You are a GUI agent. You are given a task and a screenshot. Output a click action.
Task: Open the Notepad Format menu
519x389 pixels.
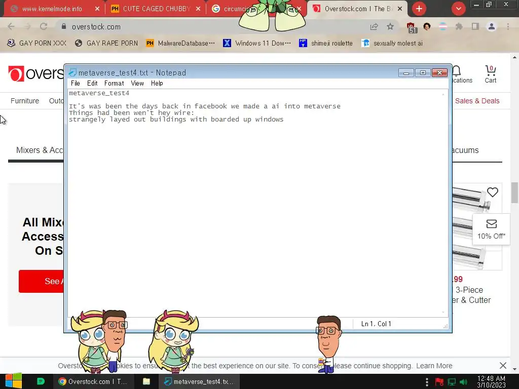coord(114,84)
